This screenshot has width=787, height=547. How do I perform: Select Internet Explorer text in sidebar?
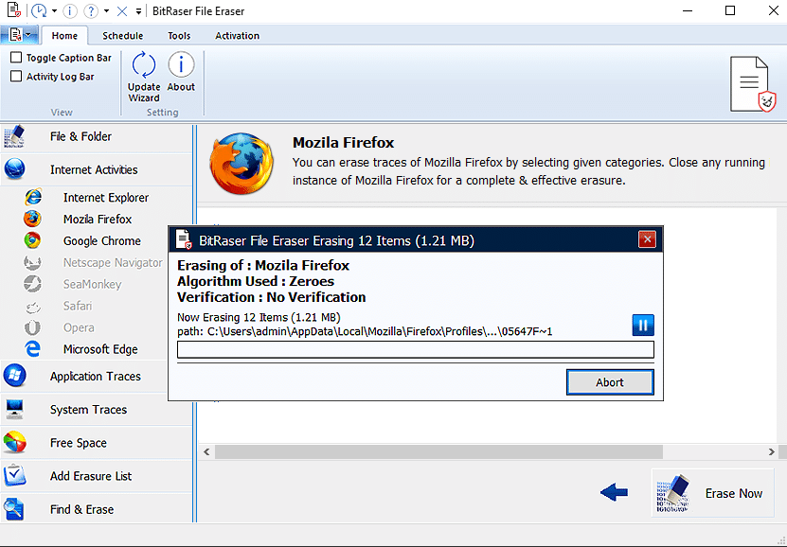[x=106, y=198]
